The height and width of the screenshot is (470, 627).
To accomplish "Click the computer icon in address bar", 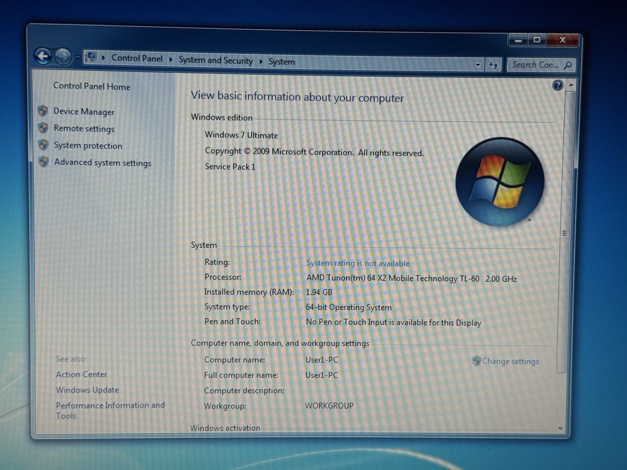I will click(91, 57).
